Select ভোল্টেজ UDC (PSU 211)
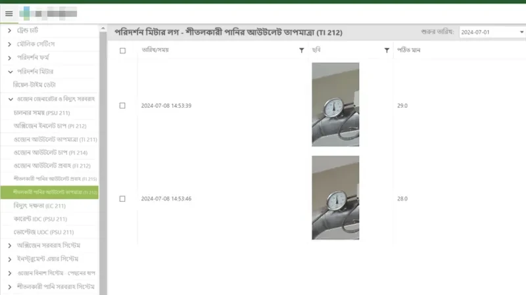 pos(43,232)
